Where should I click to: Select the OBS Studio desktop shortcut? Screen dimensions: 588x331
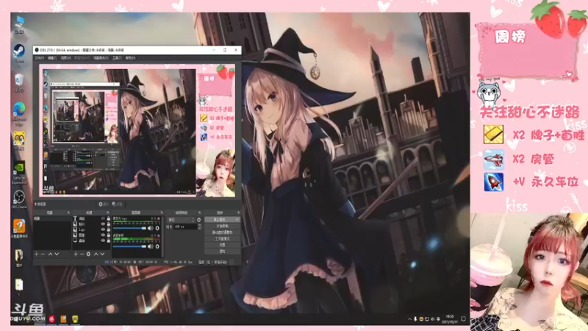click(19, 199)
